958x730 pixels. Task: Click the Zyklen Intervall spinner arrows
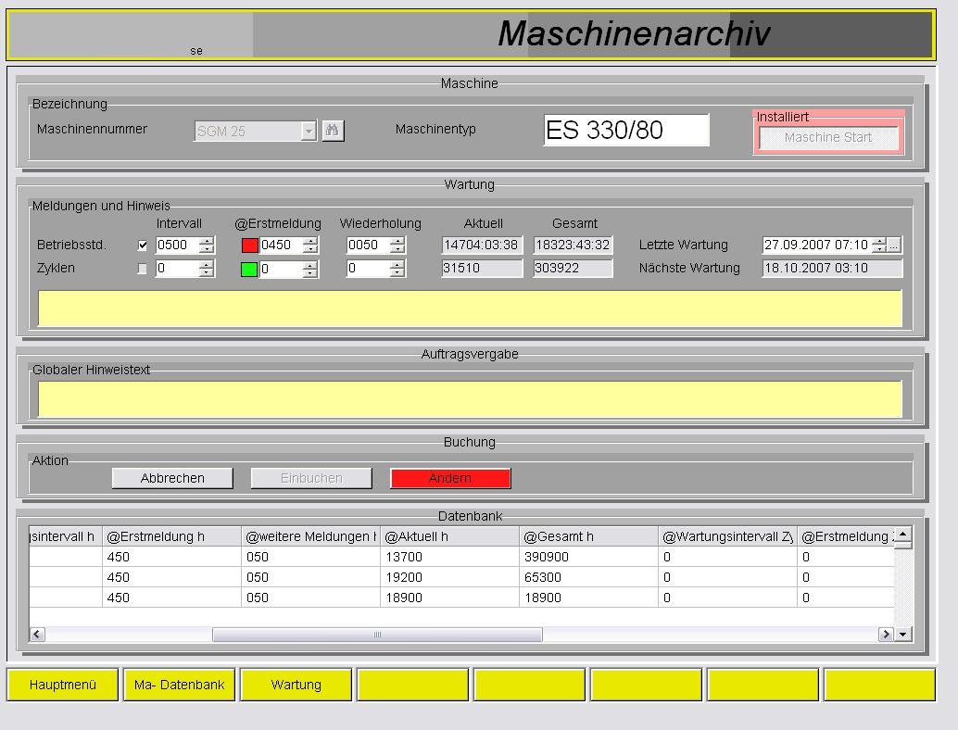(207, 268)
